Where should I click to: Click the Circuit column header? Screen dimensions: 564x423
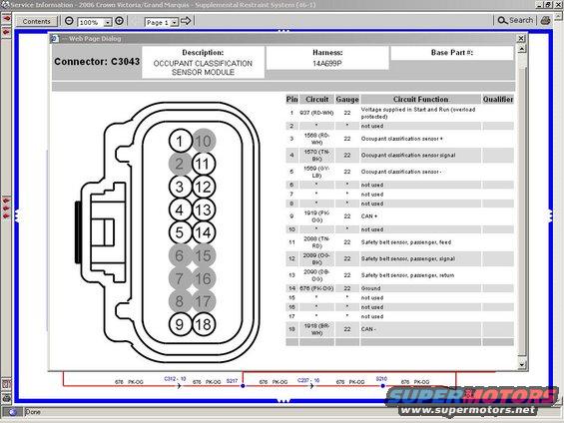tap(316, 99)
